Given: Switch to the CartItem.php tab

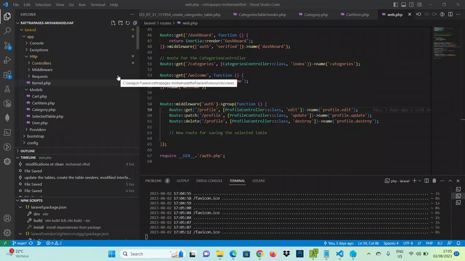Looking at the screenshot, I should (x=357, y=14).
